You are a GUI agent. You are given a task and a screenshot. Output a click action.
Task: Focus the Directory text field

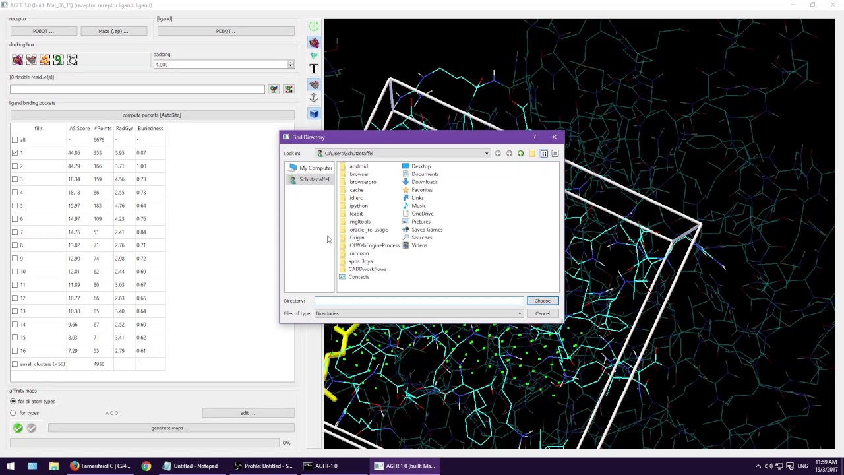419,301
